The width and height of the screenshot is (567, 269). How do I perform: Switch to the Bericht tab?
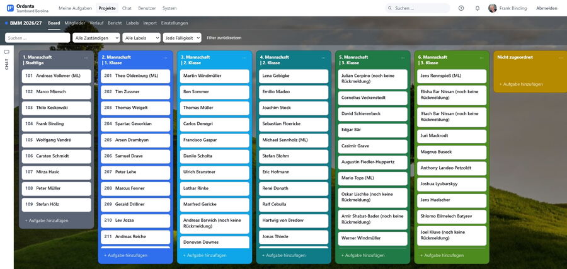[115, 23]
